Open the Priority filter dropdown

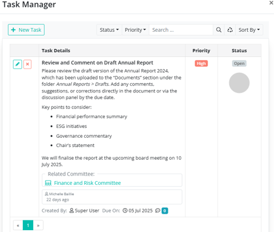(135, 30)
